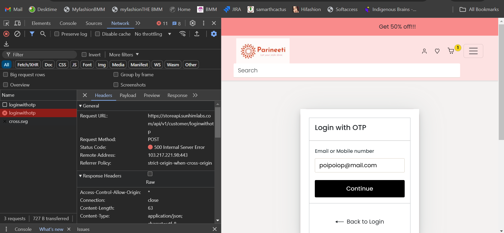Filter requests by JS type
504x233 pixels.
(74, 65)
